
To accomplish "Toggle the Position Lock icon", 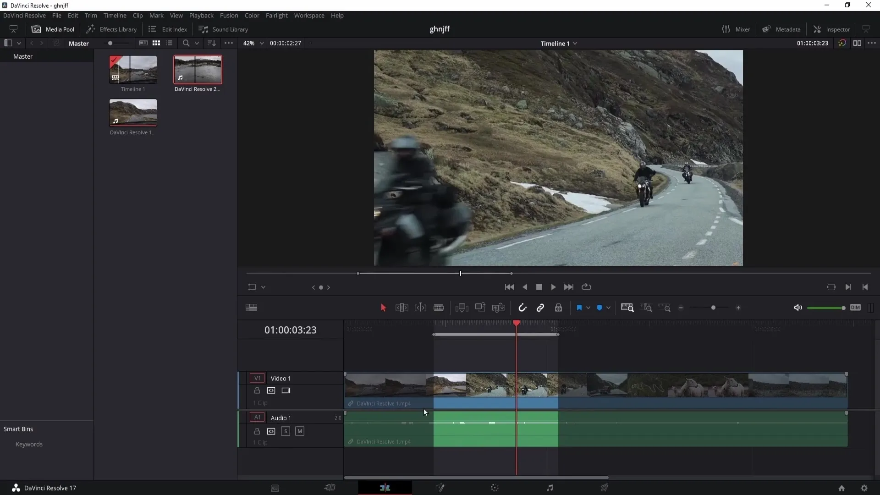I will [558, 308].
